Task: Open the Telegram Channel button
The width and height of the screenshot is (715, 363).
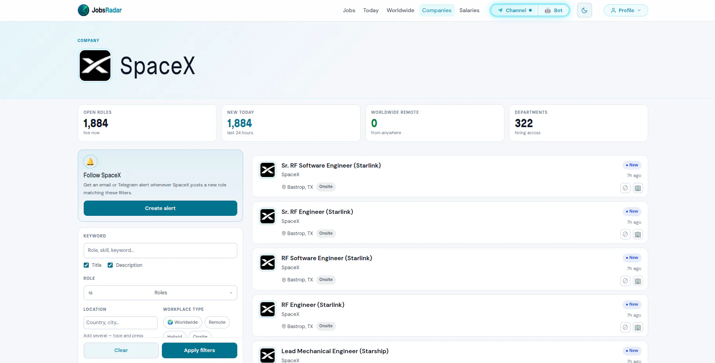Action: click(x=514, y=10)
